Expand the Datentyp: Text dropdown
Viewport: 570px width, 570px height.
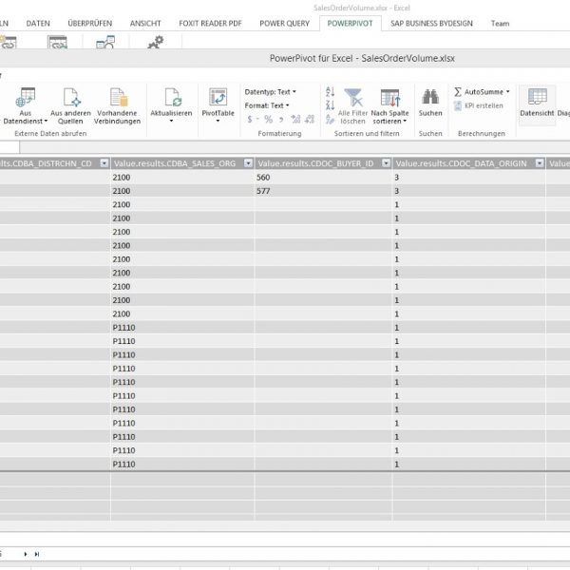270,92
